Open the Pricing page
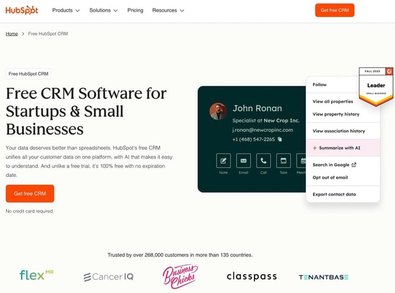Screen dimensions: 395x293 coord(136,10)
